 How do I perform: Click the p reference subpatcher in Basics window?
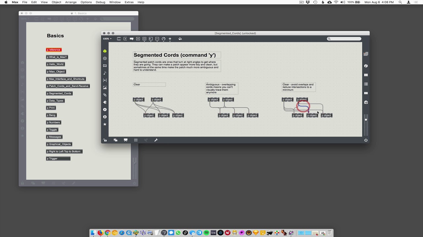(x=54, y=50)
